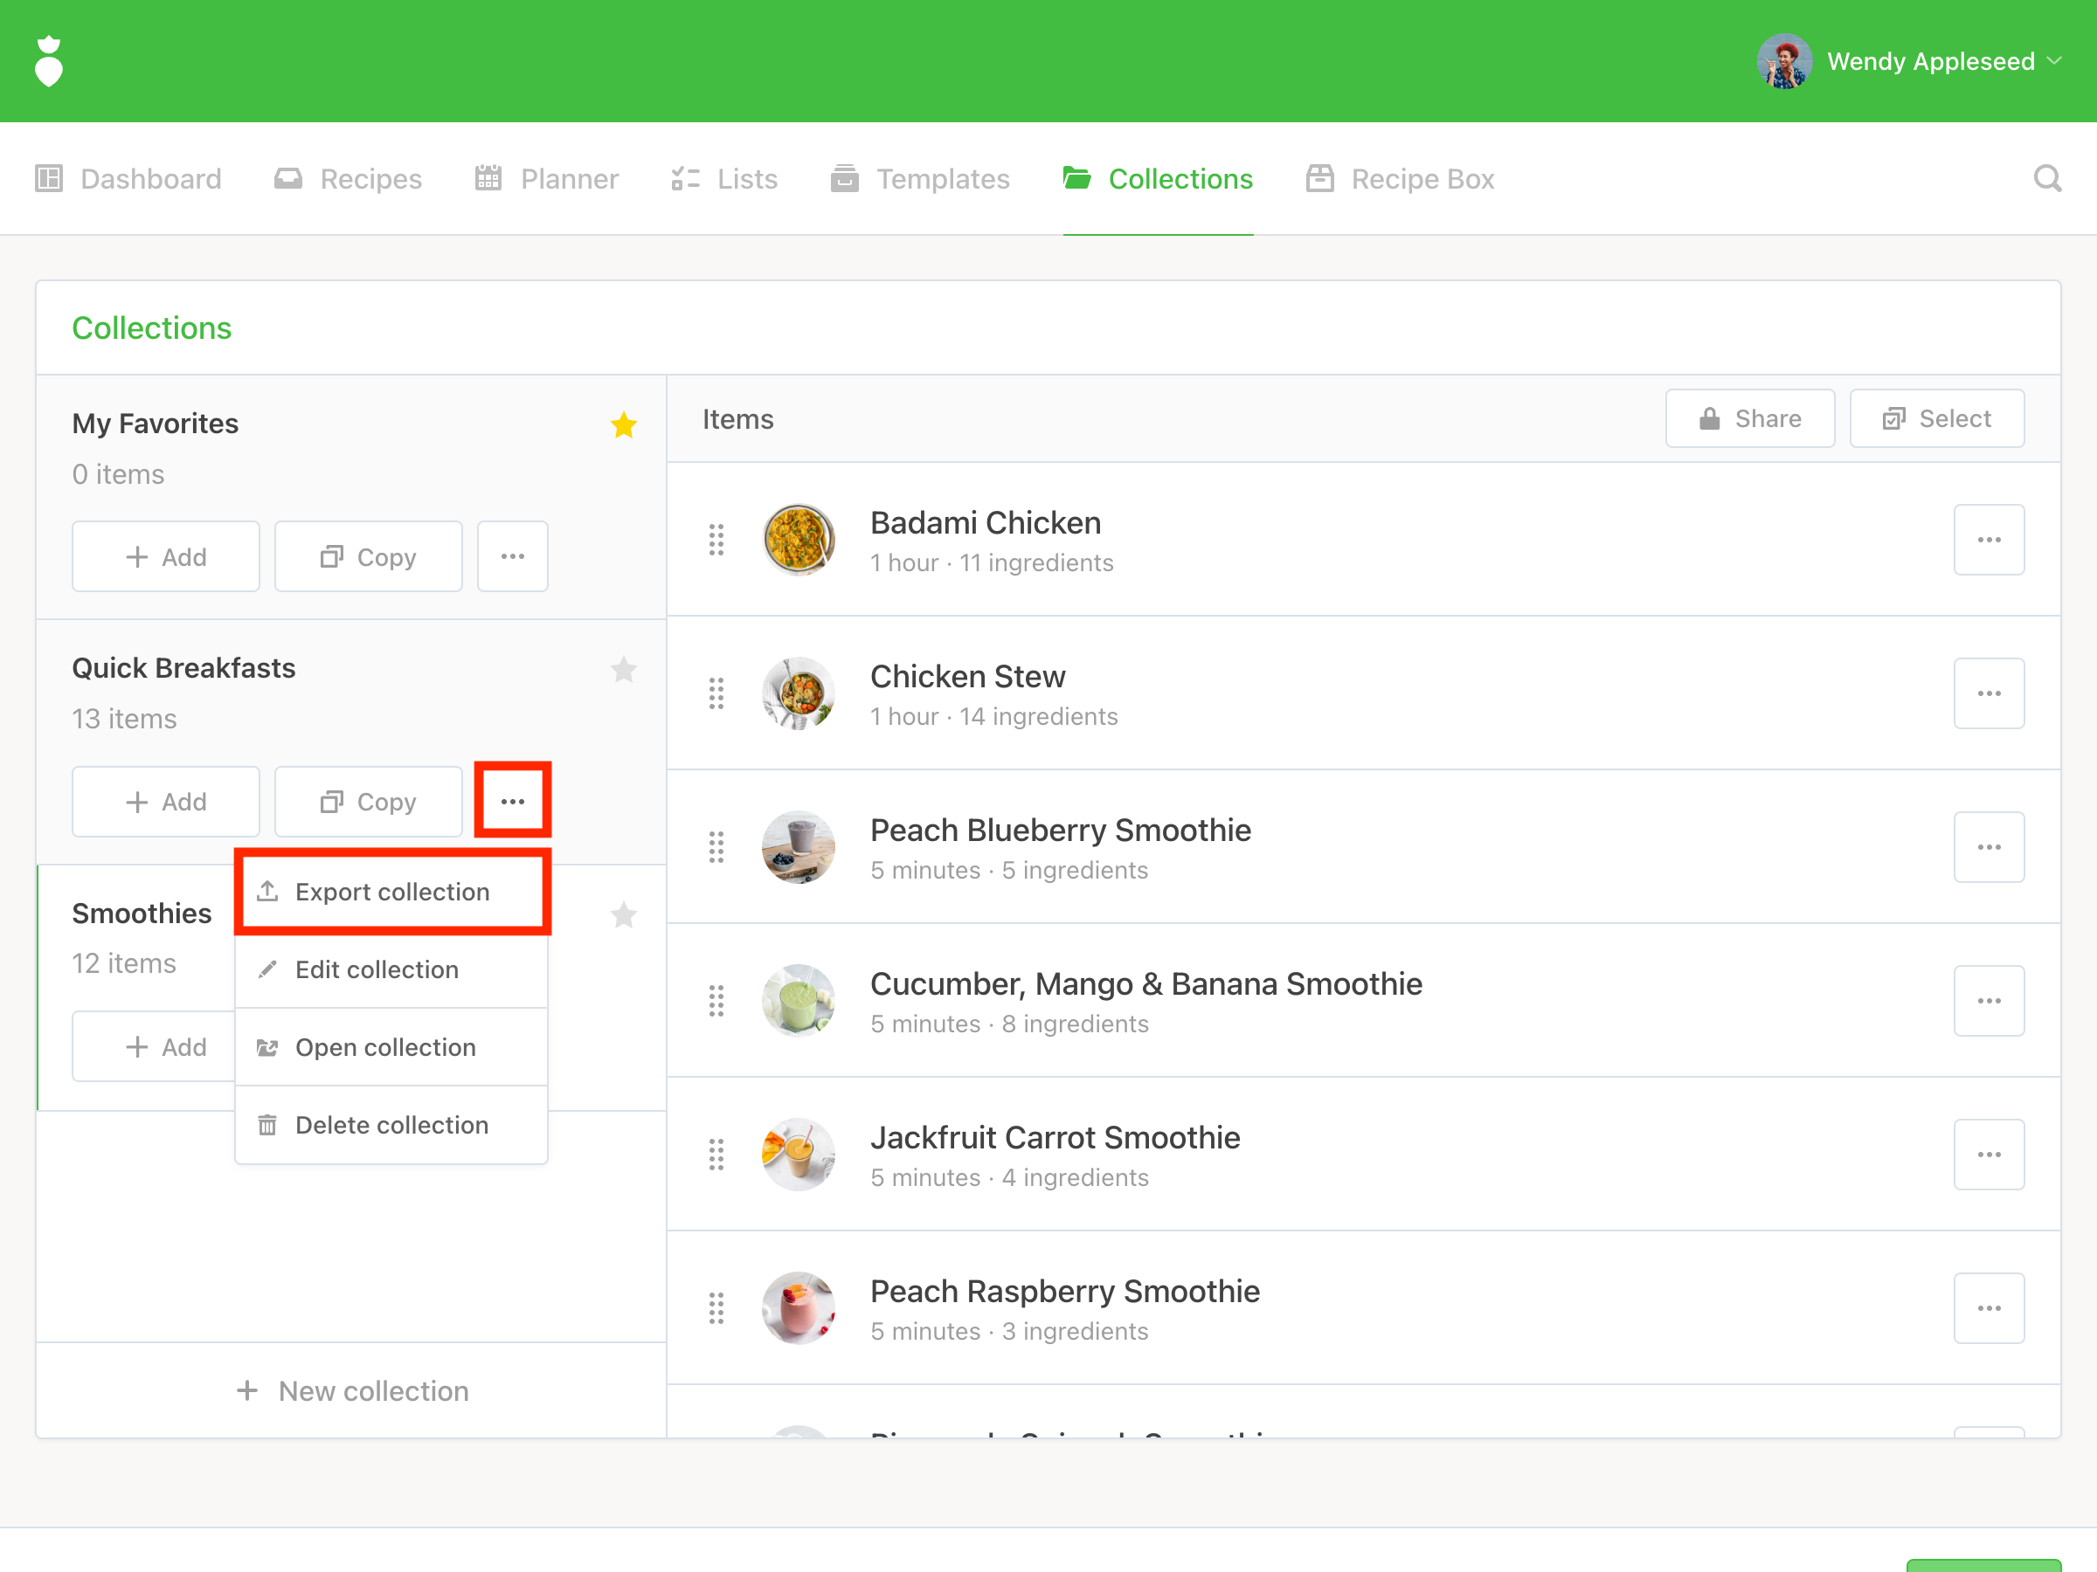Screen dimensions: 2097x1572
Task: Toggle favorite star on Quick Breakfasts
Action: click(x=623, y=670)
